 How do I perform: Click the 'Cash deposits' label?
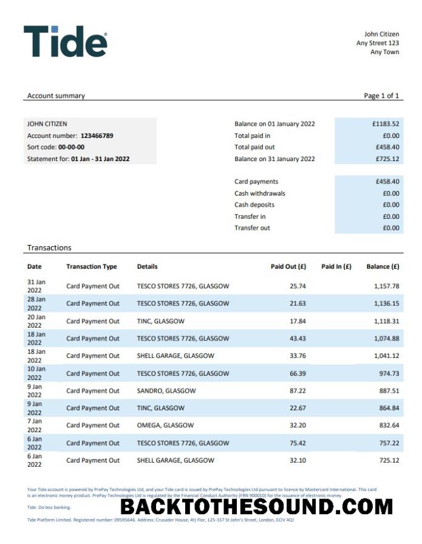(254, 205)
